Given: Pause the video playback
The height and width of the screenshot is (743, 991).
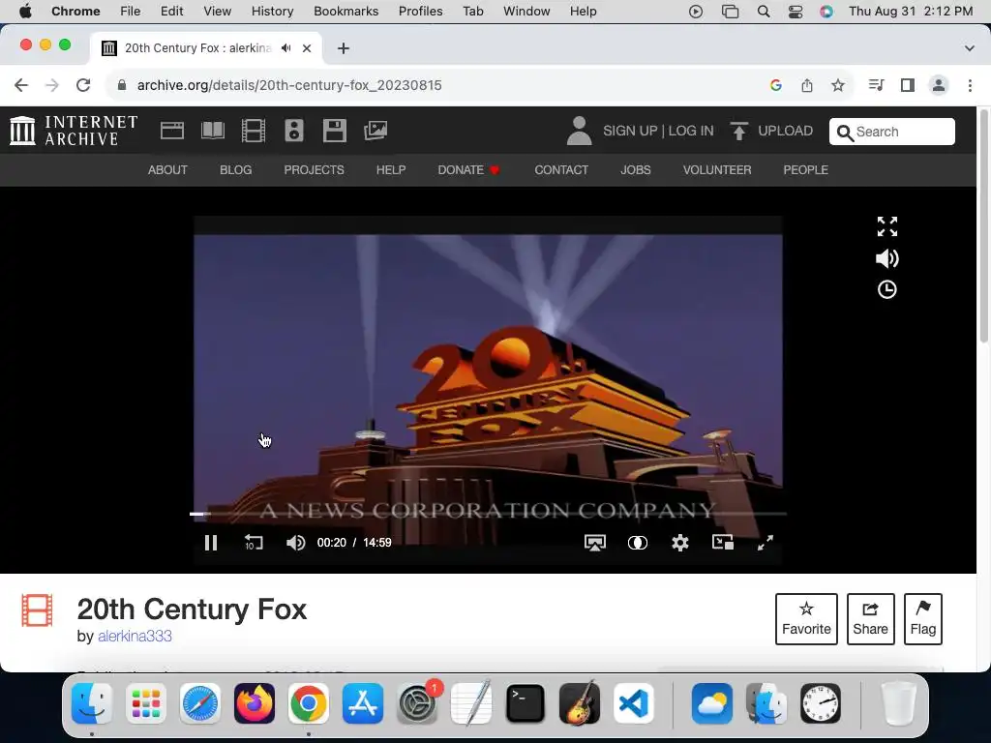Looking at the screenshot, I should coord(211,543).
